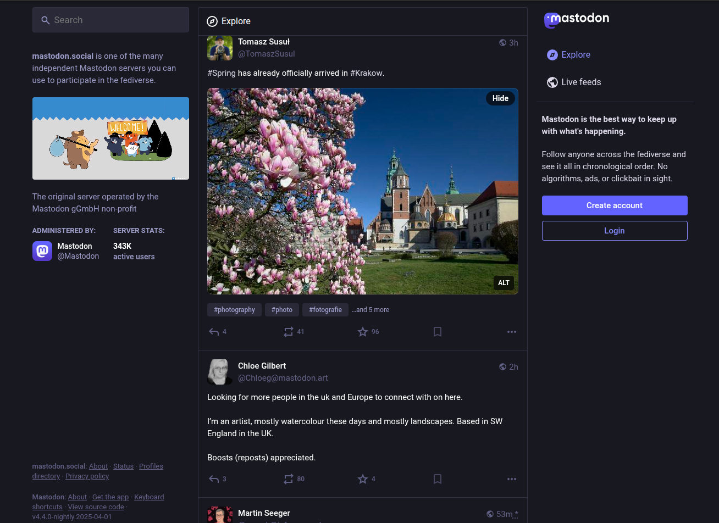
Task: Click the 'ADMINISTERED BY:' heading
Action: pos(64,231)
